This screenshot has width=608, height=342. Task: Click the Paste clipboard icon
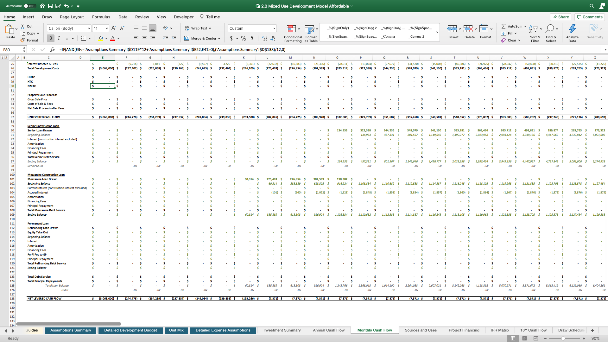[x=9, y=29]
